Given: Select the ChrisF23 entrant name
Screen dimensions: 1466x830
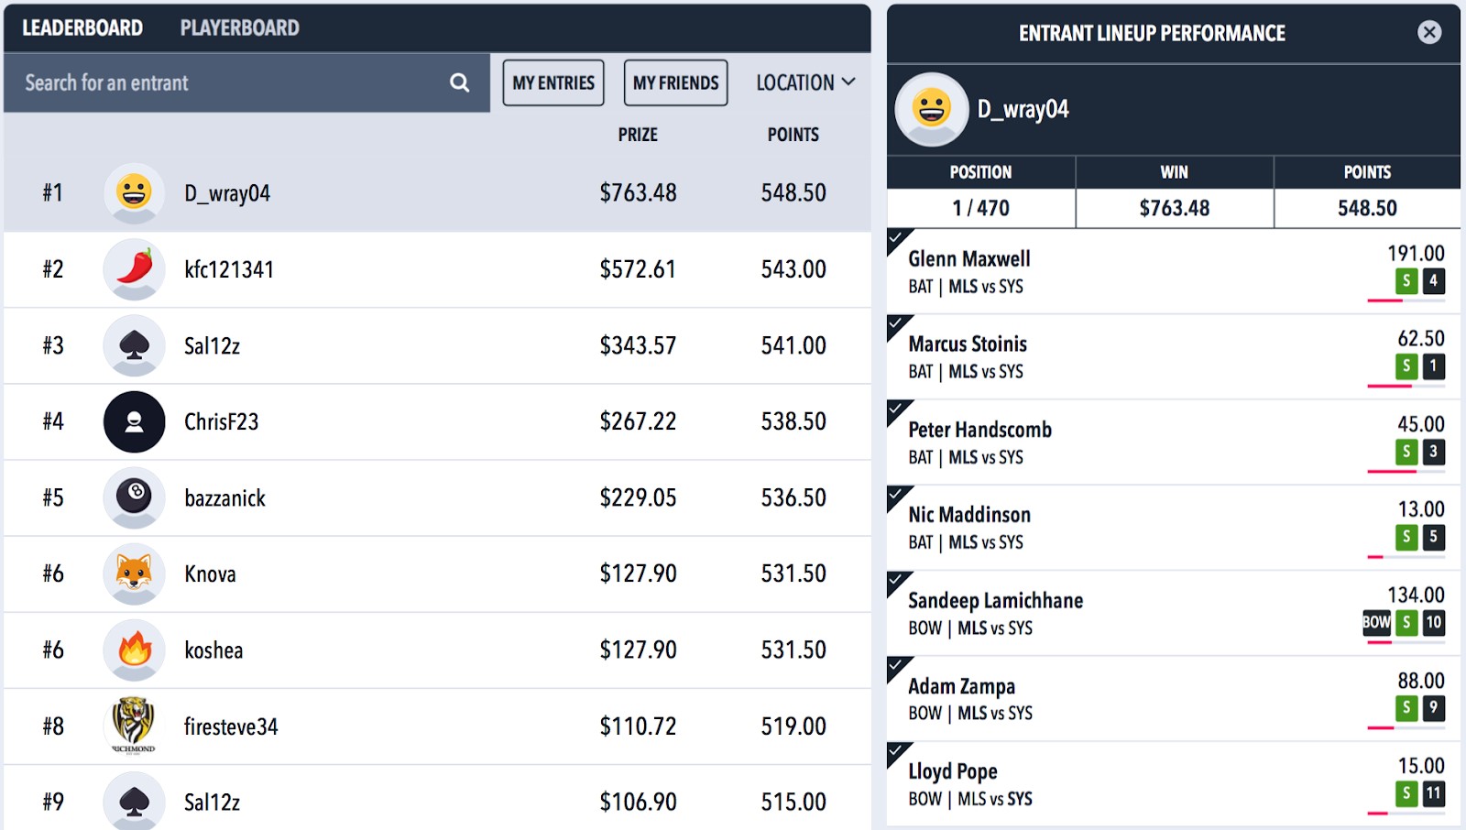Looking at the screenshot, I should tap(222, 421).
